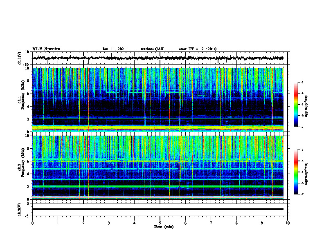Click the "2" kHz tick on ch.2 spectrogram
Image resolution: width=324 pixels, height=250 pixels.
pyautogui.click(x=28, y=187)
